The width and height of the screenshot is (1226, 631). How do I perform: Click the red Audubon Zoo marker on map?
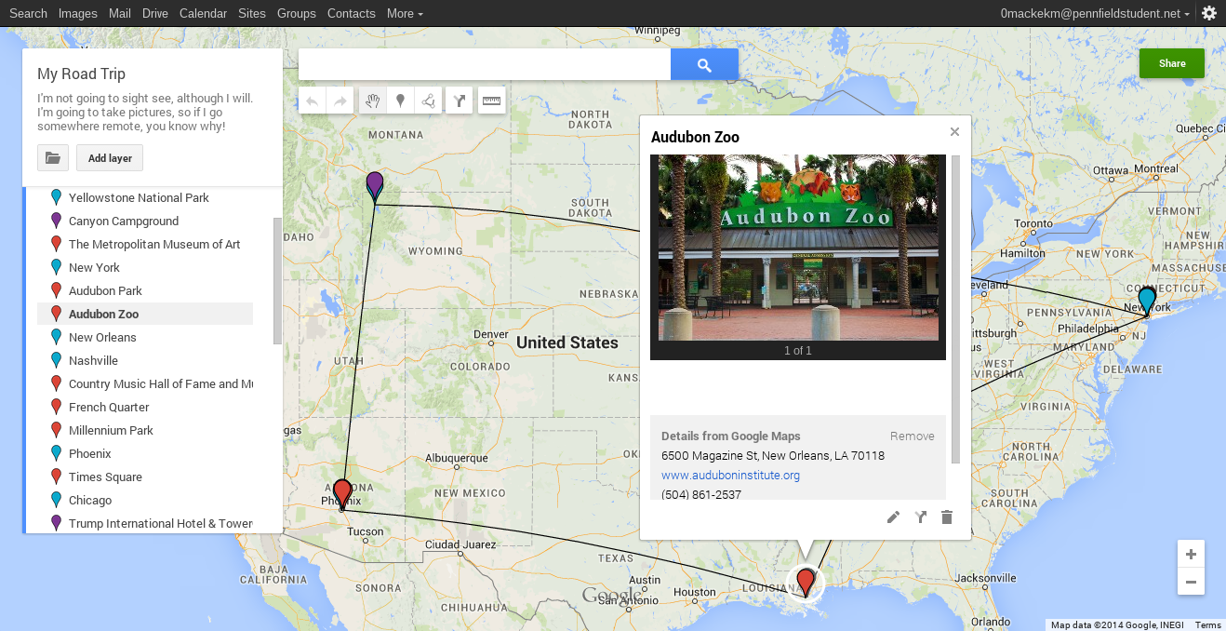point(806,582)
